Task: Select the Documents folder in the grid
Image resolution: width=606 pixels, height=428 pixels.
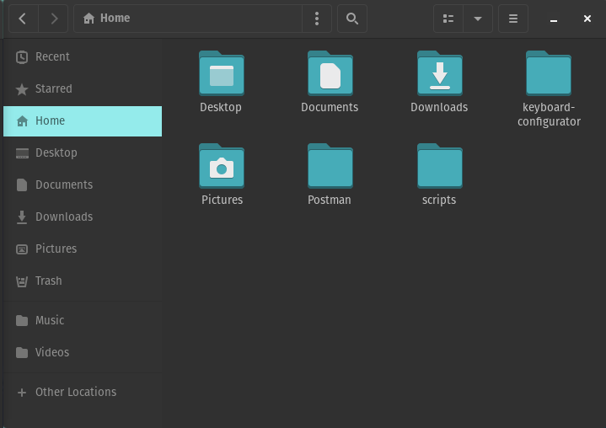Action: [330, 73]
